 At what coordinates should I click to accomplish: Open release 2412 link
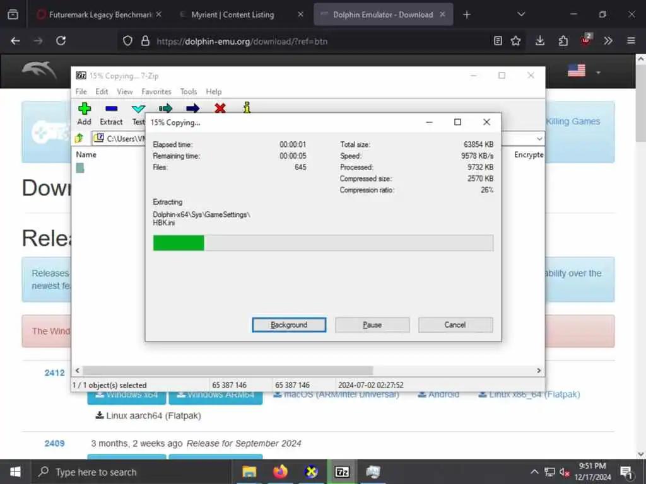[54, 373]
